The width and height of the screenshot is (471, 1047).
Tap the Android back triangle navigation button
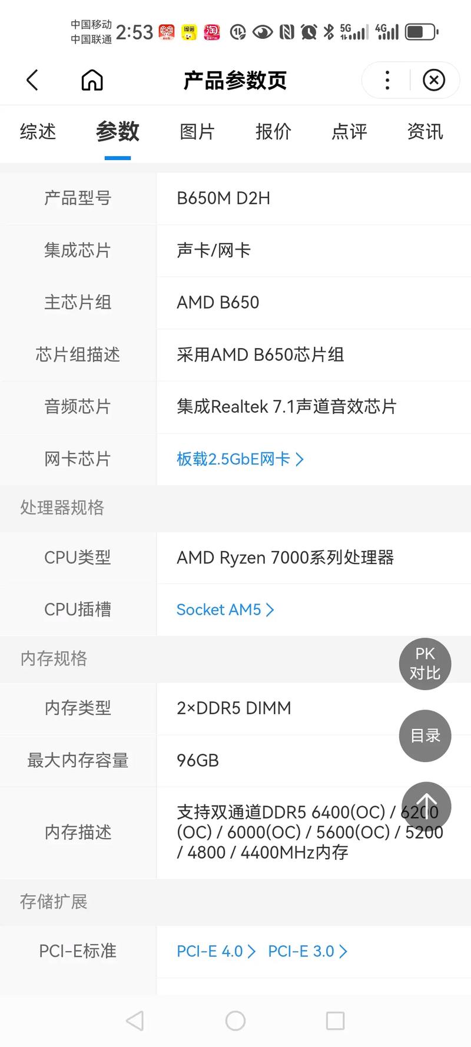[135, 1021]
